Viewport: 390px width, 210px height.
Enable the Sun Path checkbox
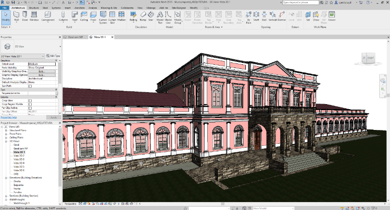pyautogui.click(x=31, y=86)
